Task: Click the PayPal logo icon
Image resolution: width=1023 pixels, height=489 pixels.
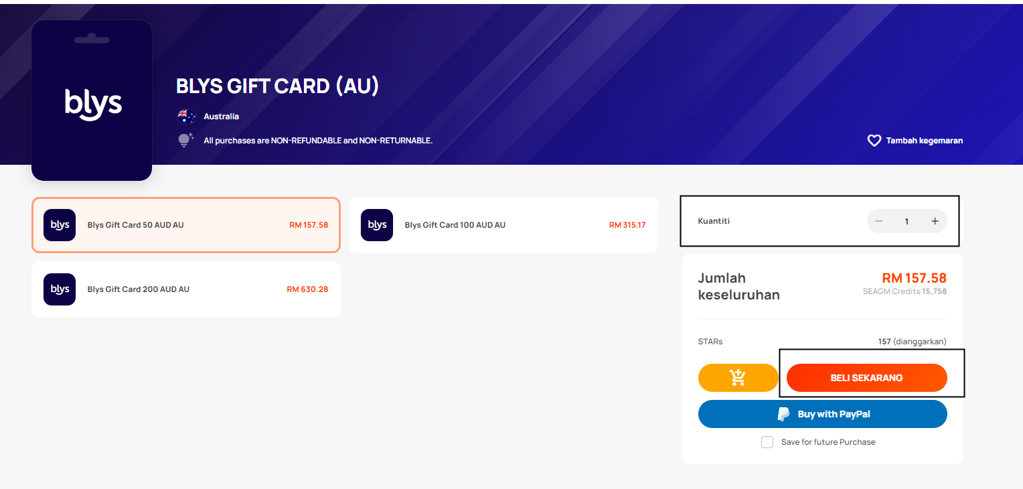Action: 783,414
